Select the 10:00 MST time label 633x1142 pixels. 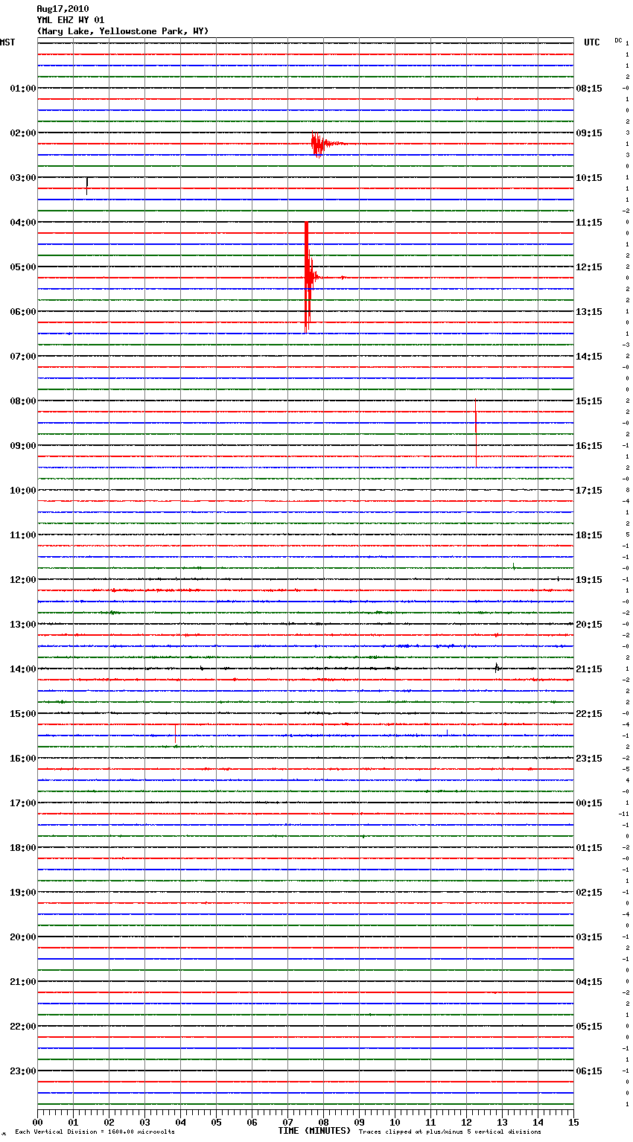pos(22,491)
